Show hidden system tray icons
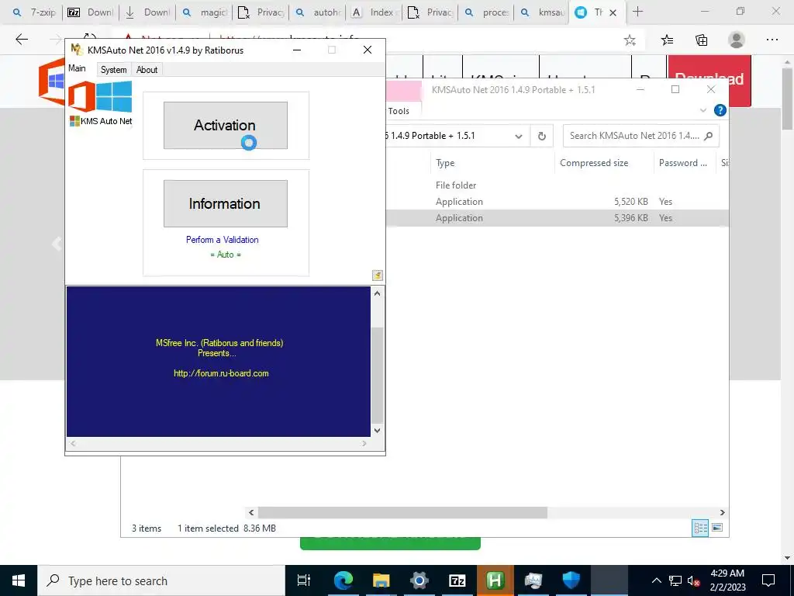Image resolution: width=794 pixels, height=596 pixels. [656, 580]
